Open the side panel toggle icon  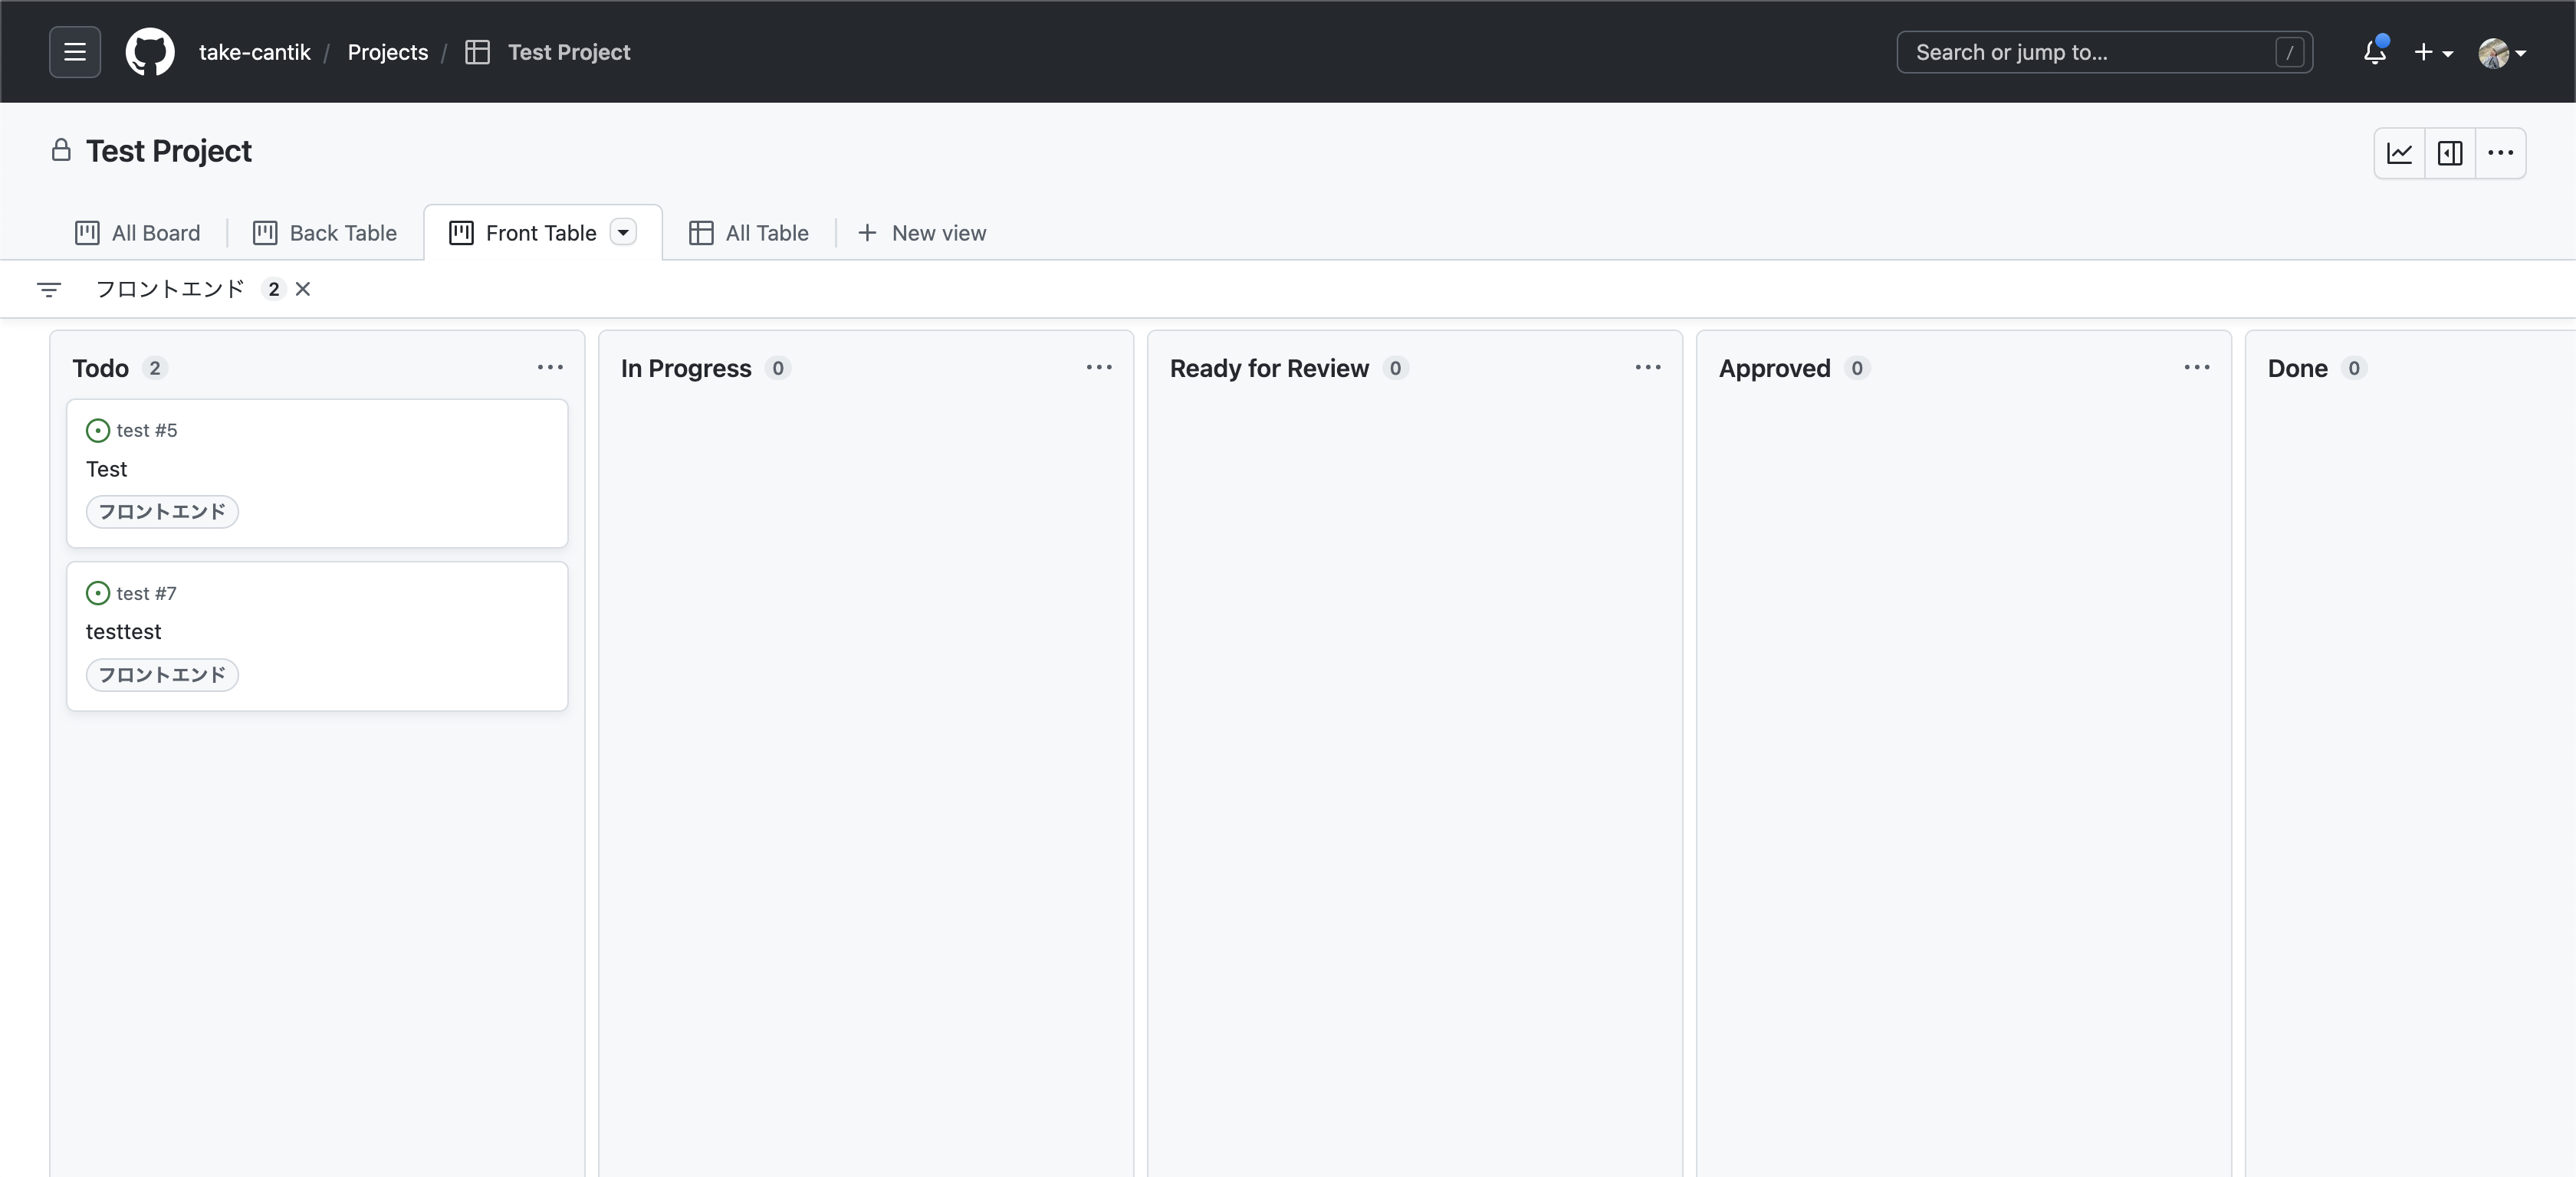coord(2450,152)
